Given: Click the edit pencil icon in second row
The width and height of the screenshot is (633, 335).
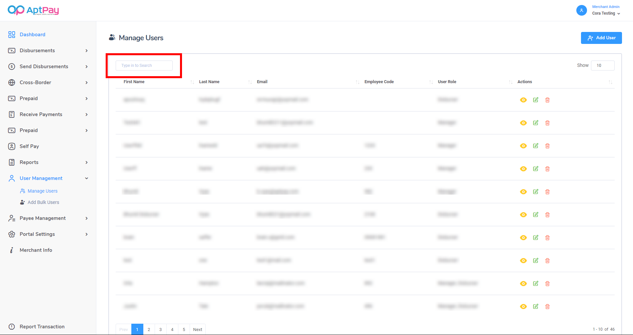Looking at the screenshot, I should click(x=536, y=123).
